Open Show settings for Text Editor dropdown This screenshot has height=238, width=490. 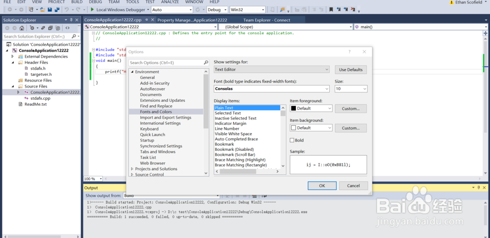coord(271,70)
